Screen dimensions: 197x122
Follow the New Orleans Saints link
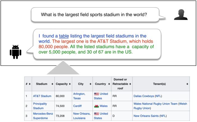[146, 116]
